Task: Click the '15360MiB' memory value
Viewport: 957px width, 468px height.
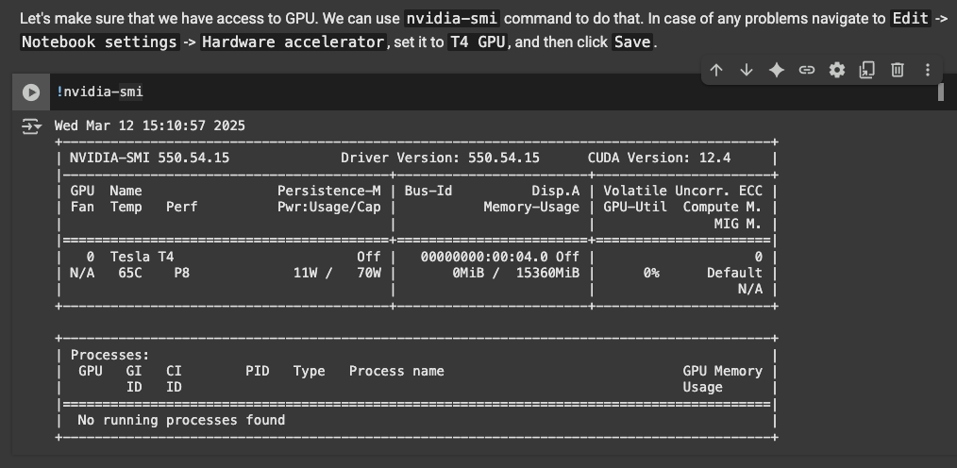Action: pos(547,273)
